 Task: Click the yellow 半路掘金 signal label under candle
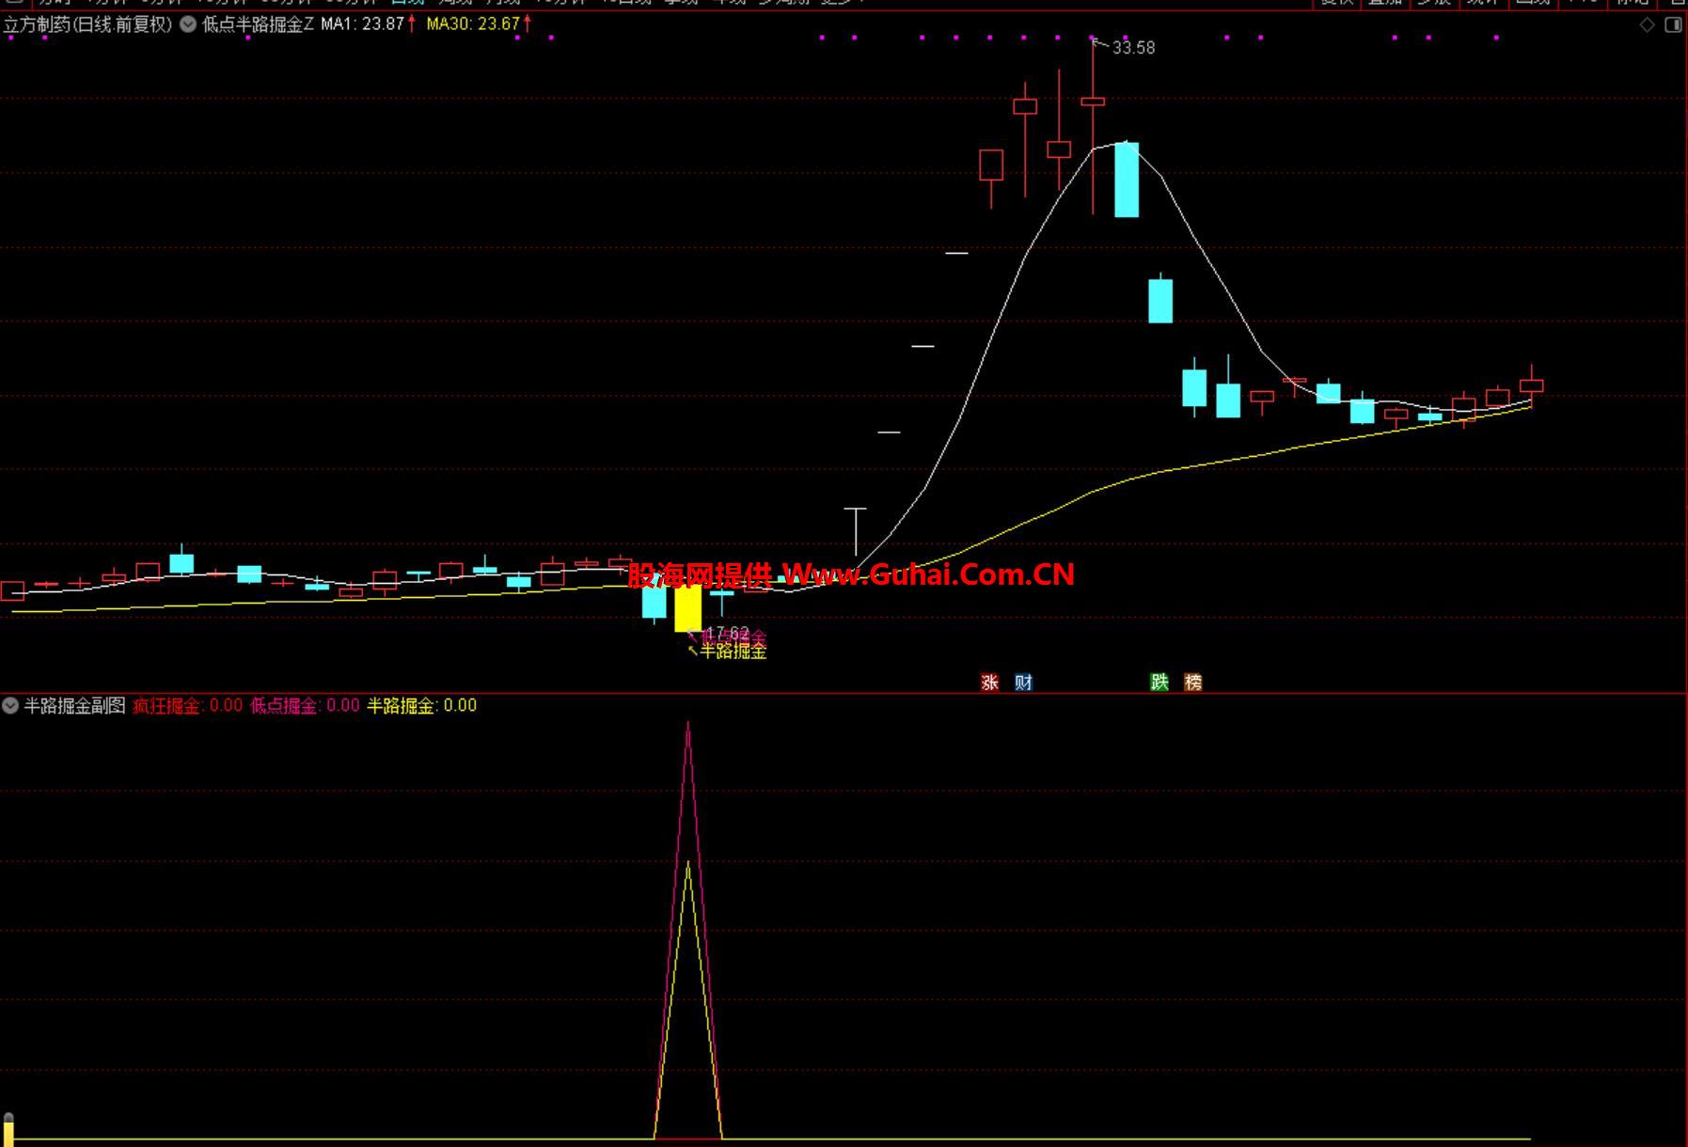(x=734, y=651)
